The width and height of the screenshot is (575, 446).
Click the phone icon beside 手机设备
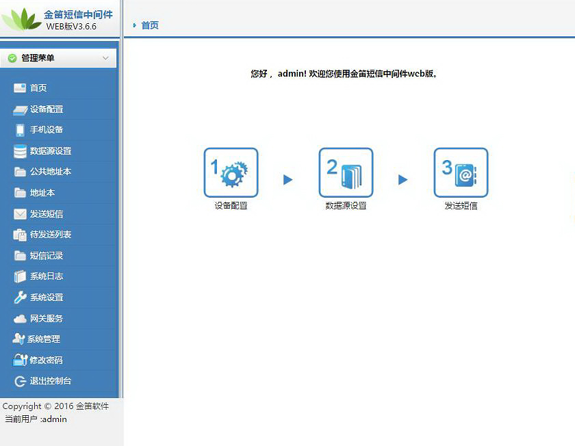click(20, 130)
